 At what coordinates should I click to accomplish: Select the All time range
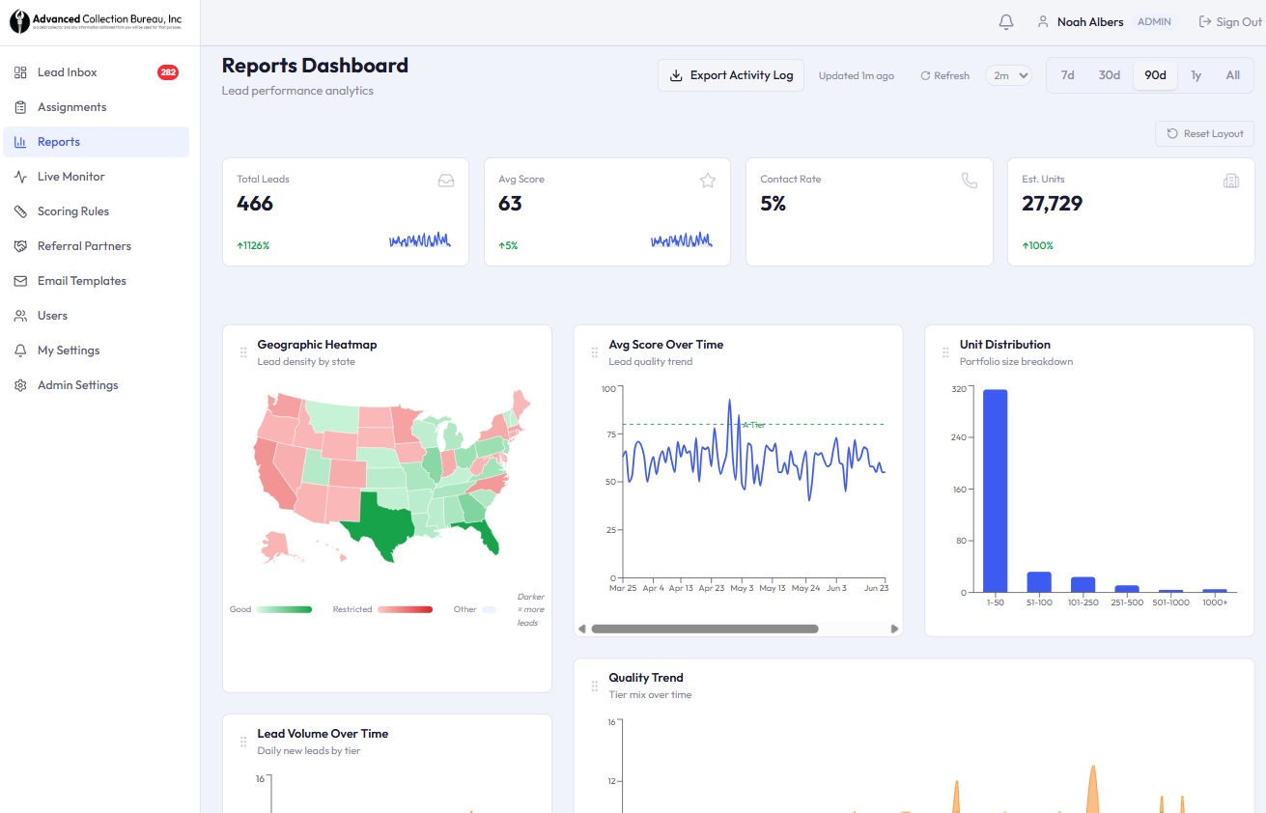(1233, 75)
